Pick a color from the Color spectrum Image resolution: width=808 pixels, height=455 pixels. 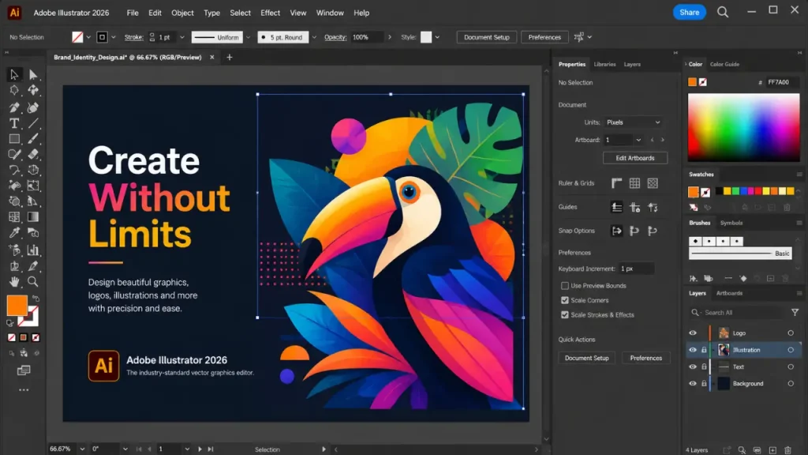point(743,128)
